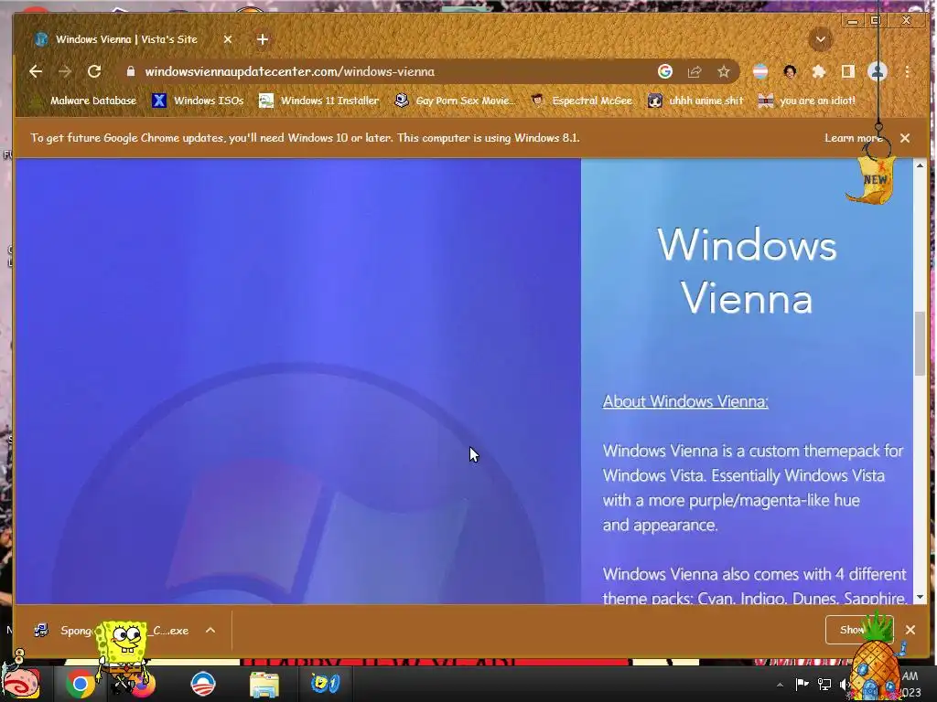Open the Action Center flag icon

pyautogui.click(x=802, y=684)
